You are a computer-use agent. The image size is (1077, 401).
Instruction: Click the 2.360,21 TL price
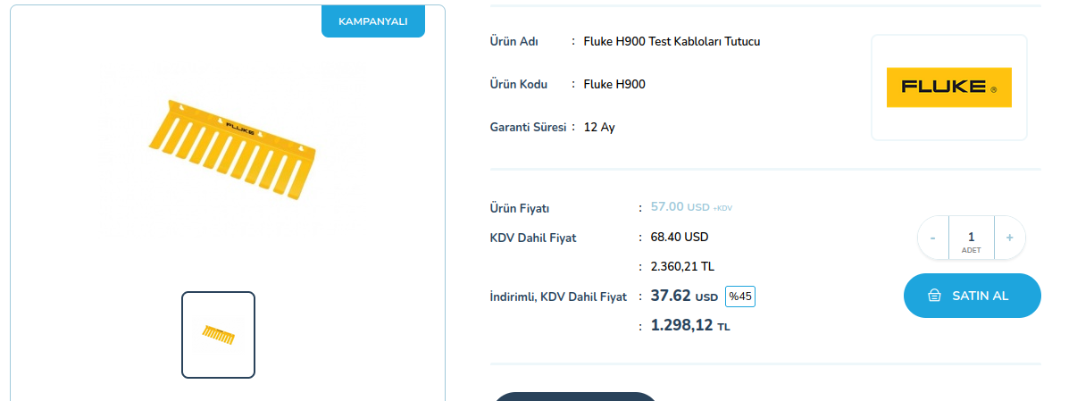click(x=682, y=266)
